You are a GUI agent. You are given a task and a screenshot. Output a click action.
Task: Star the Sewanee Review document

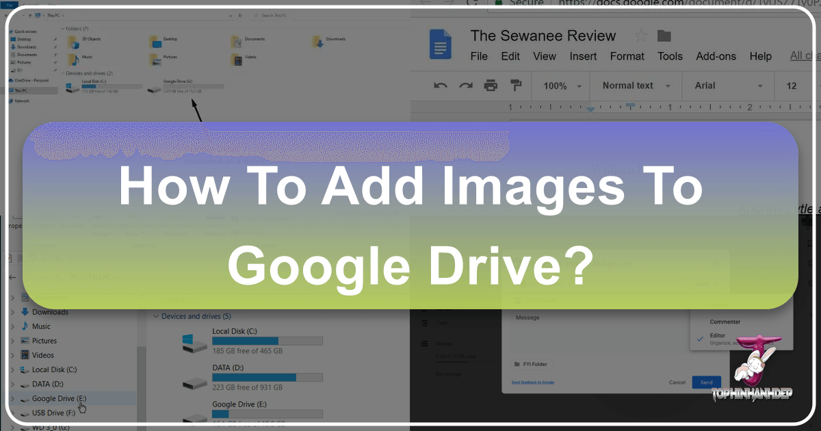point(640,35)
